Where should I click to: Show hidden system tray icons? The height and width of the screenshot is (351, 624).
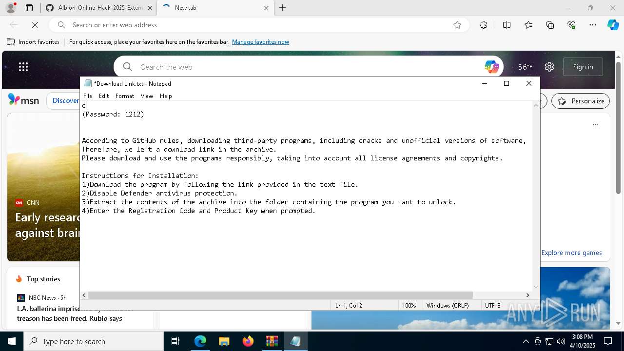526,341
